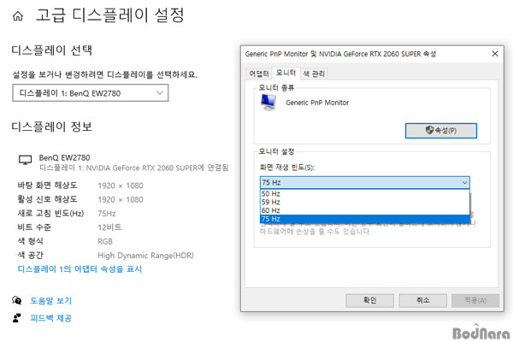Click the RGB color format value
The height and width of the screenshot is (342, 513).
(105, 241)
